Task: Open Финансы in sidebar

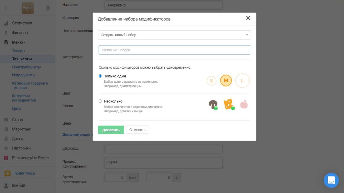Action: click(x=20, y=33)
